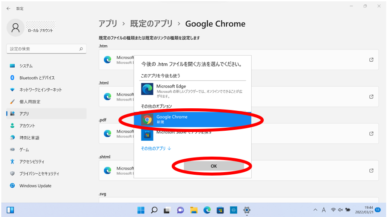Click the 既定のアプリ breadcrumb link

pyautogui.click(x=151, y=24)
